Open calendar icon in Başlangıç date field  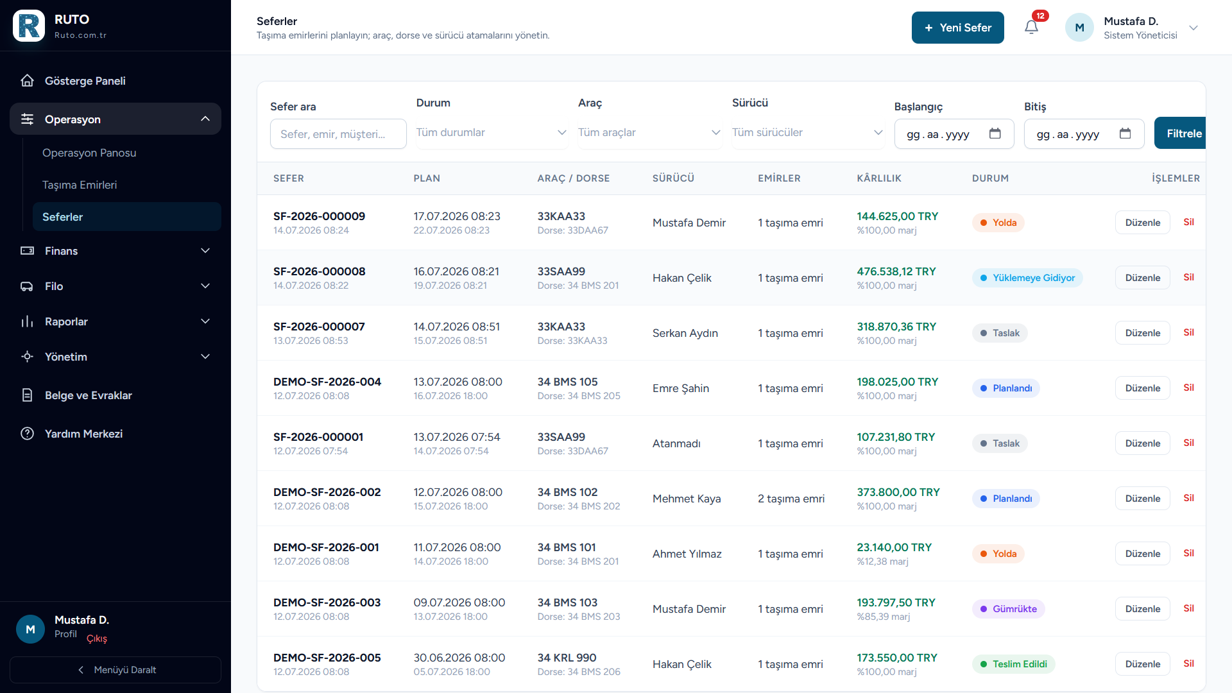point(995,133)
